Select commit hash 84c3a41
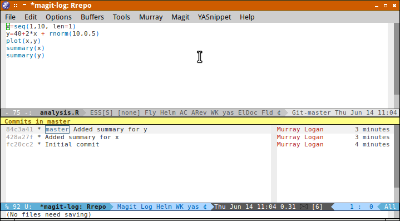 pyautogui.click(x=19, y=129)
